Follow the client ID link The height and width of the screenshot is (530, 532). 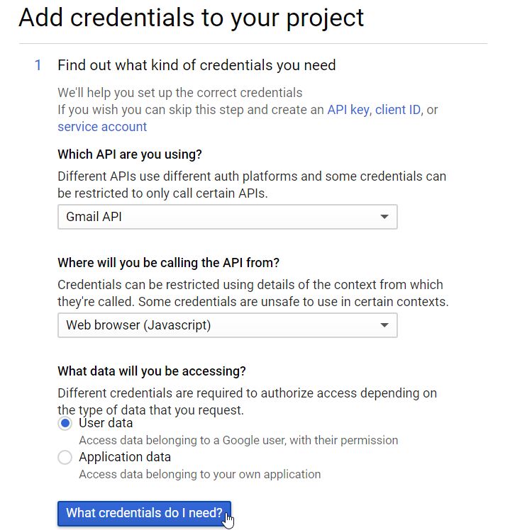[x=398, y=110]
